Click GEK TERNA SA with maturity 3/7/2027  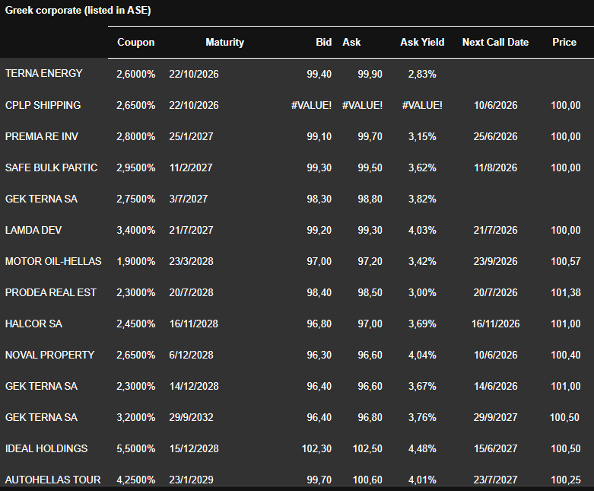click(x=41, y=199)
